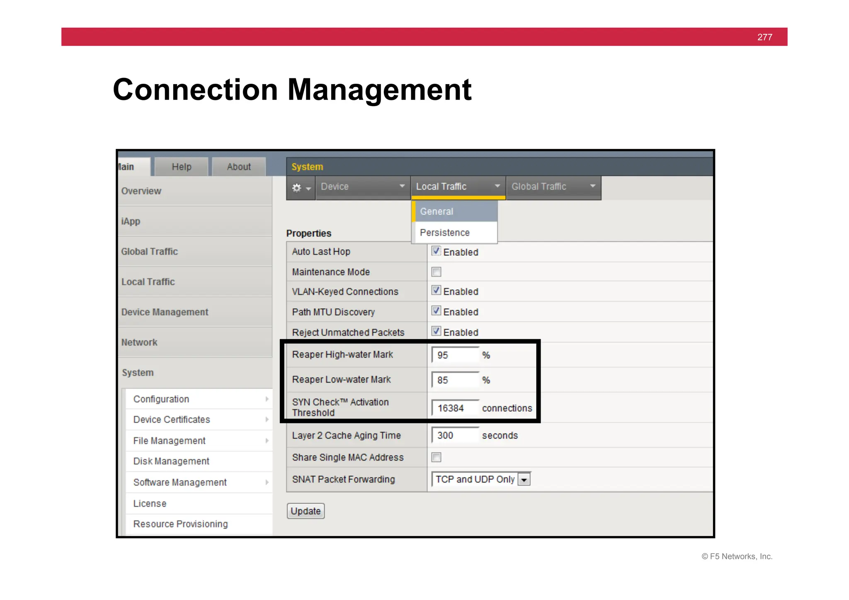Switch to the About tab
This screenshot has height=600, width=849.
(x=239, y=167)
